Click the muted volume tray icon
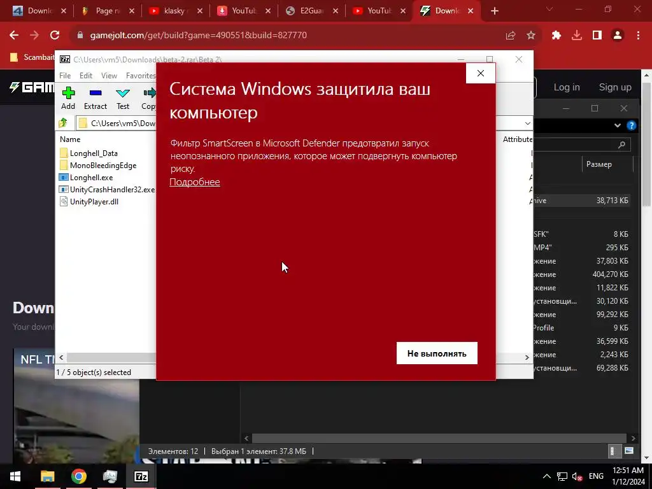 coord(577,476)
